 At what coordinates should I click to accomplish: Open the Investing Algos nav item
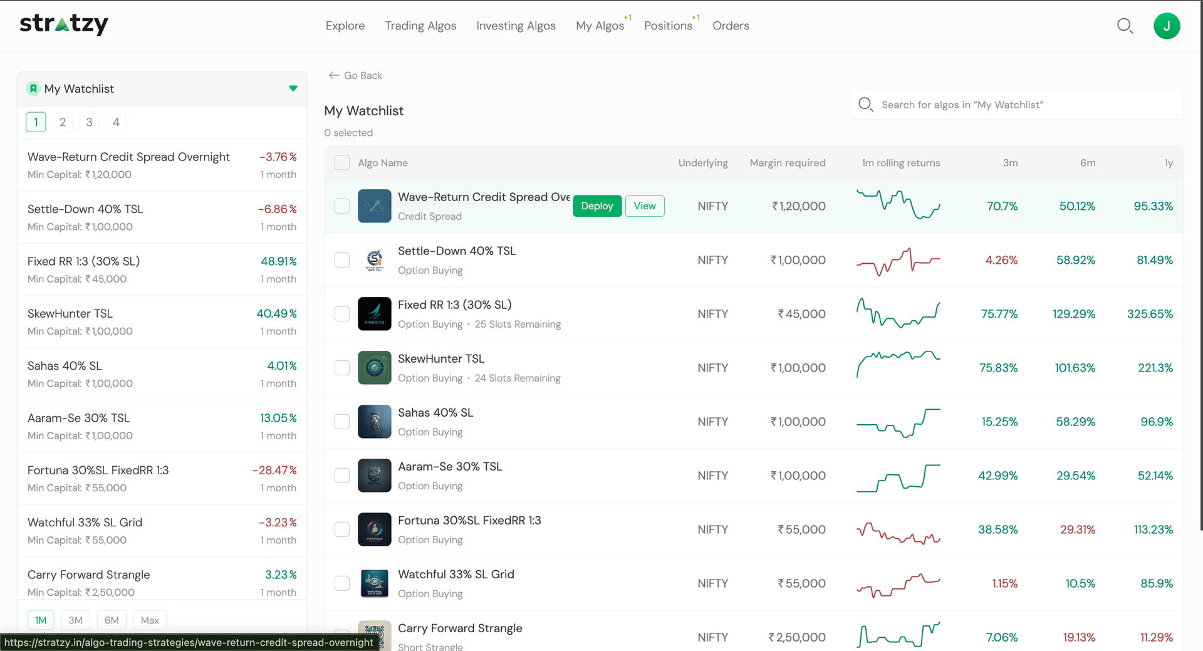click(x=516, y=26)
